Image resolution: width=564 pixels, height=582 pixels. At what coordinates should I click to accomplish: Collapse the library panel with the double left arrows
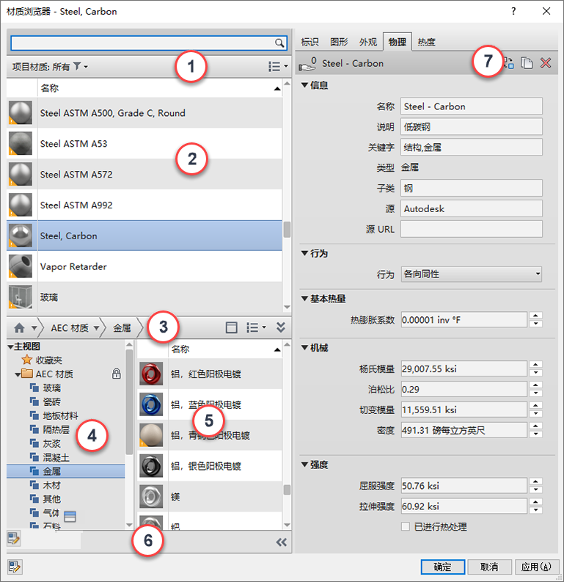point(282,542)
